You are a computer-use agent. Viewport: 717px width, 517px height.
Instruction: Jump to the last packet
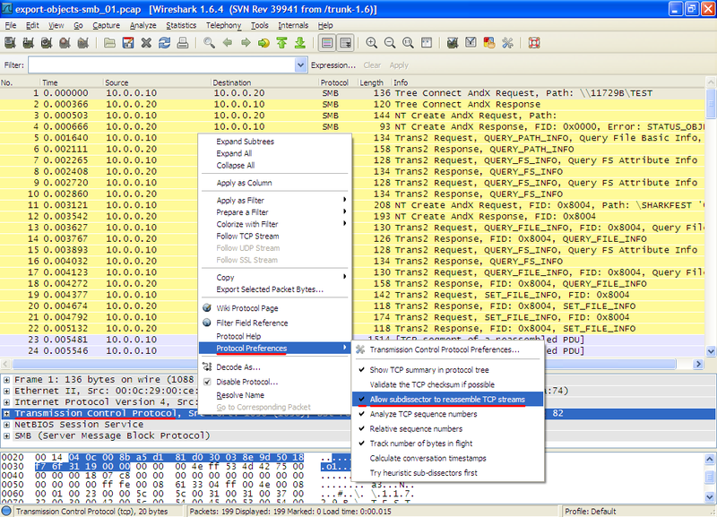300,43
